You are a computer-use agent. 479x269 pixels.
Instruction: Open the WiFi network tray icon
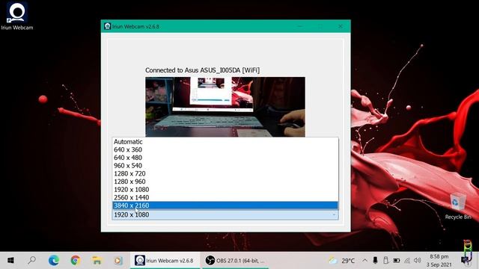[407, 261]
